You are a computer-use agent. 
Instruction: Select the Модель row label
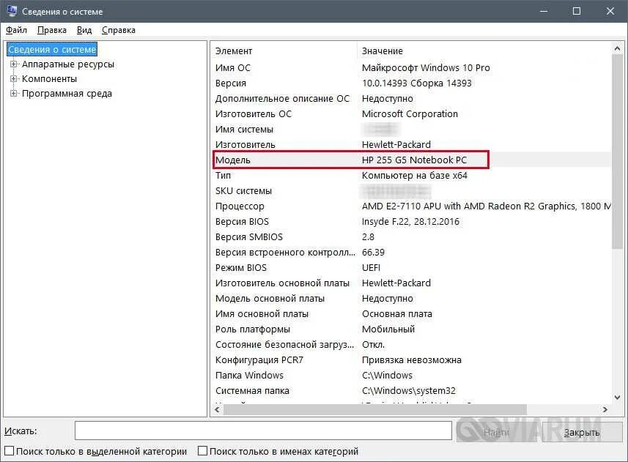[233, 160]
